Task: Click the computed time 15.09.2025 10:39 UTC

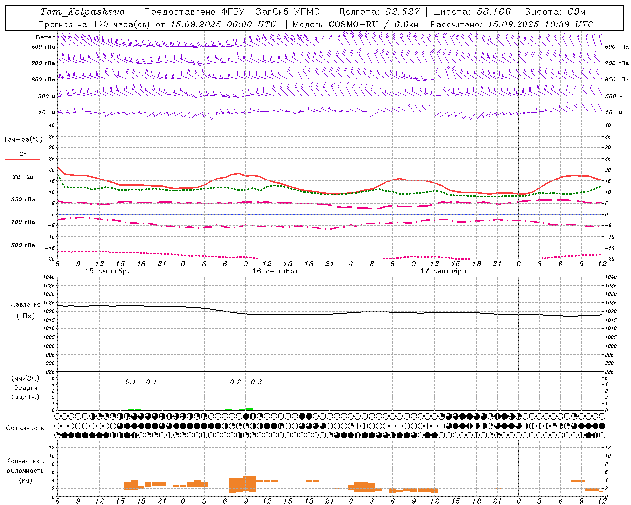Action: (x=540, y=24)
